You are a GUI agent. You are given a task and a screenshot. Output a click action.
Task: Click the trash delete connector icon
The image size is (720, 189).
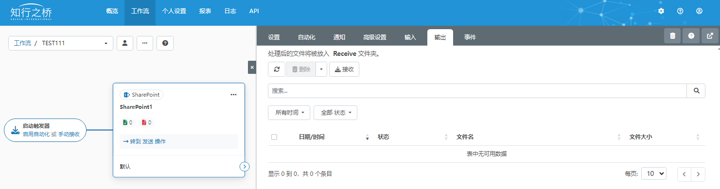672,35
